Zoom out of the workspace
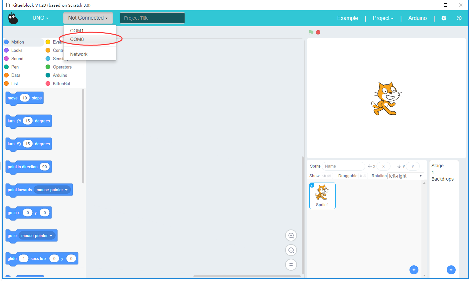The image size is (471, 281). [291, 250]
